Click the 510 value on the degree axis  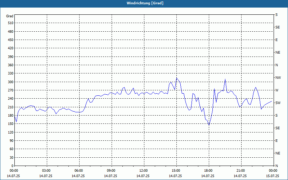[x=10, y=23]
